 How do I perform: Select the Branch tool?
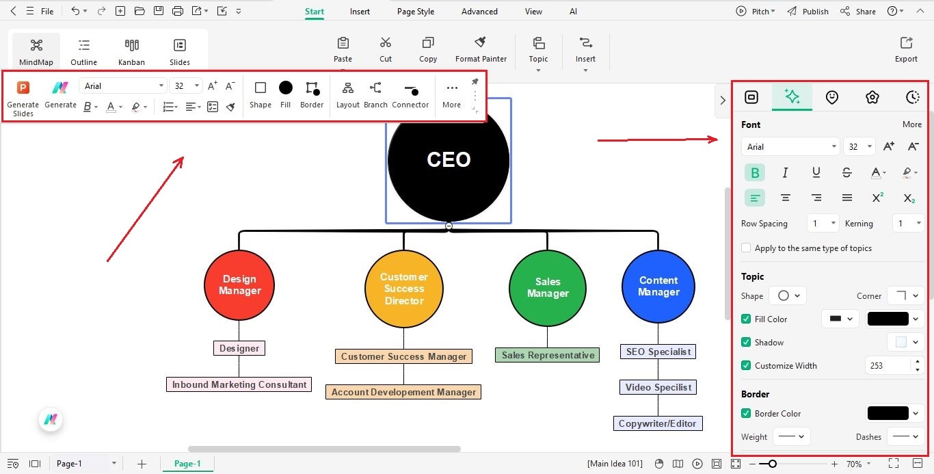(375, 94)
